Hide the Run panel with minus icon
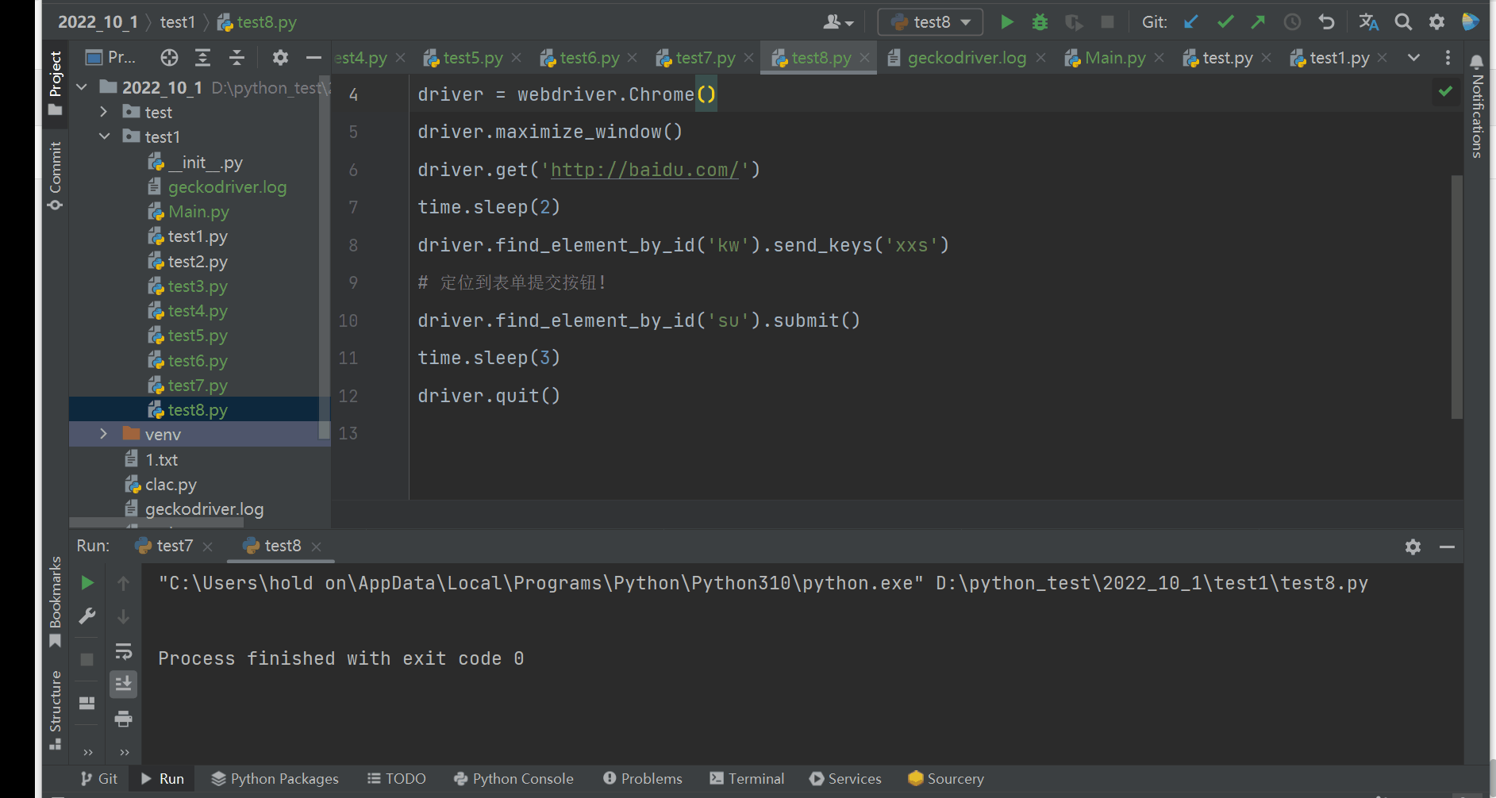The width and height of the screenshot is (1496, 798). pos(1447,547)
